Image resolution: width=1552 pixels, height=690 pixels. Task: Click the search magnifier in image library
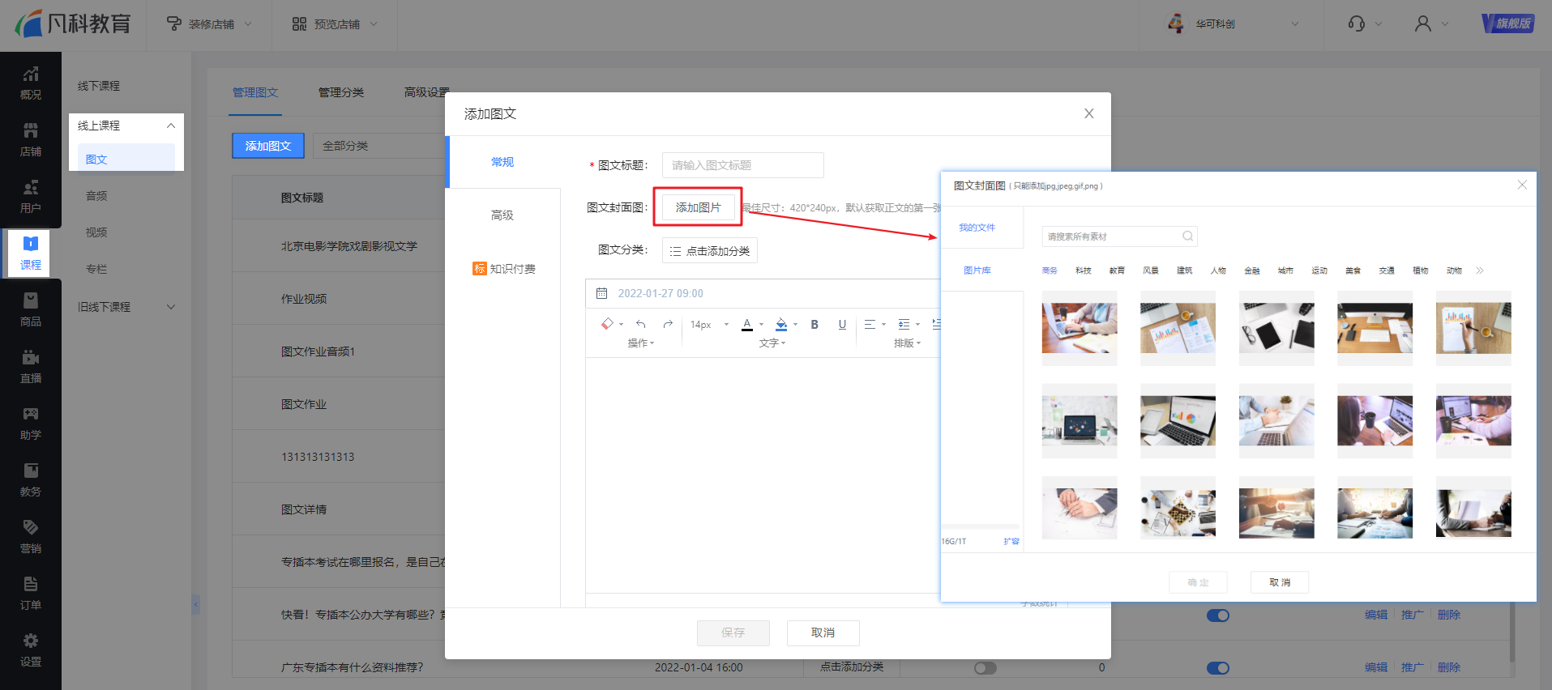click(1187, 236)
